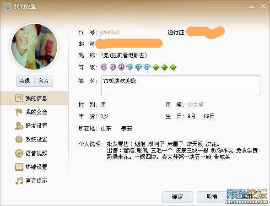Image resolution: width=270 pixels, height=206 pixels.
Task: Click the My Guild flag icon
Action: click(19, 112)
